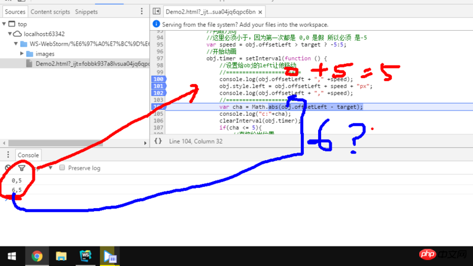This screenshot has height=266, width=473.
Task: Click the blue info icon in workspace notice
Action: tap(156, 24)
